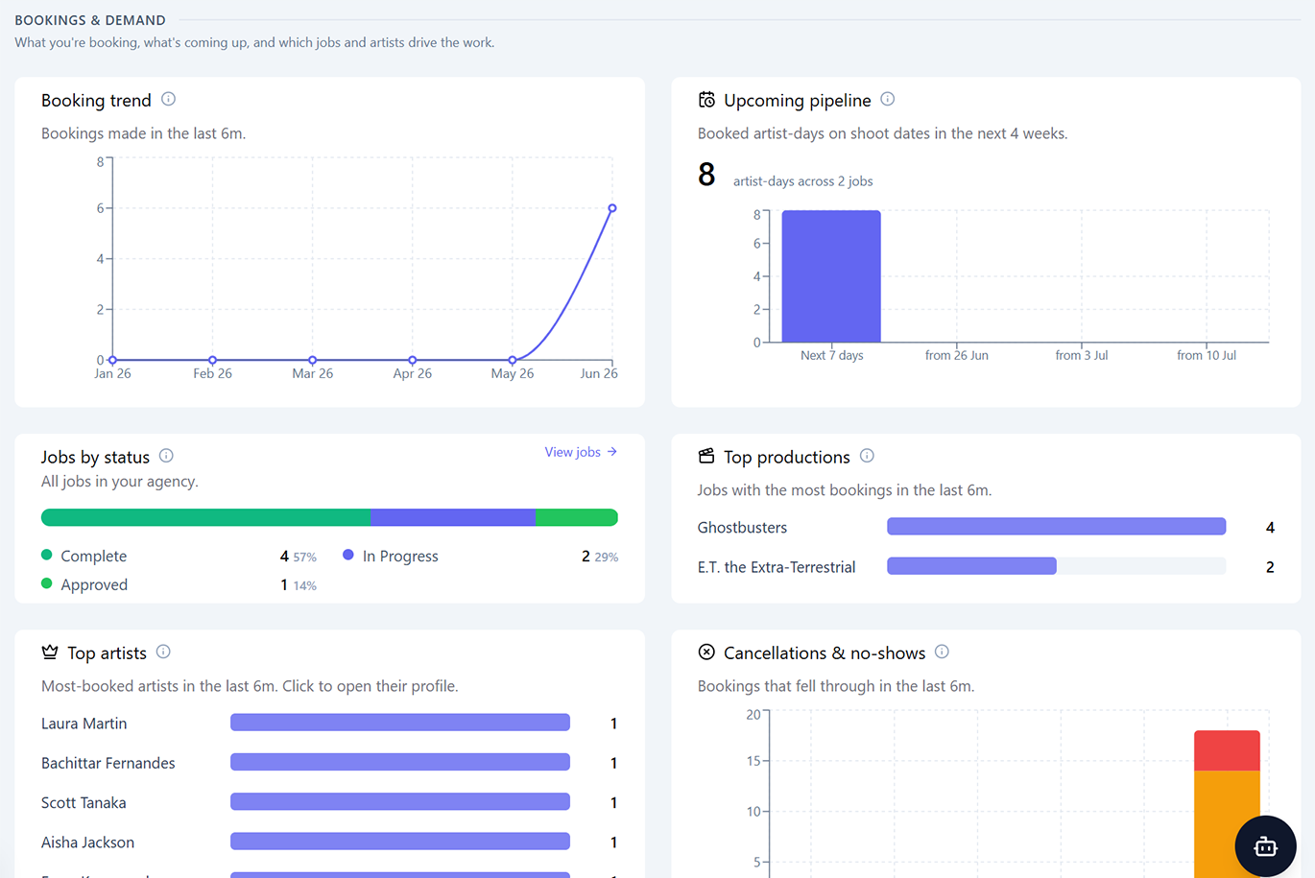1315x878 pixels.
Task: Open the View jobs link
Action: pos(581,452)
